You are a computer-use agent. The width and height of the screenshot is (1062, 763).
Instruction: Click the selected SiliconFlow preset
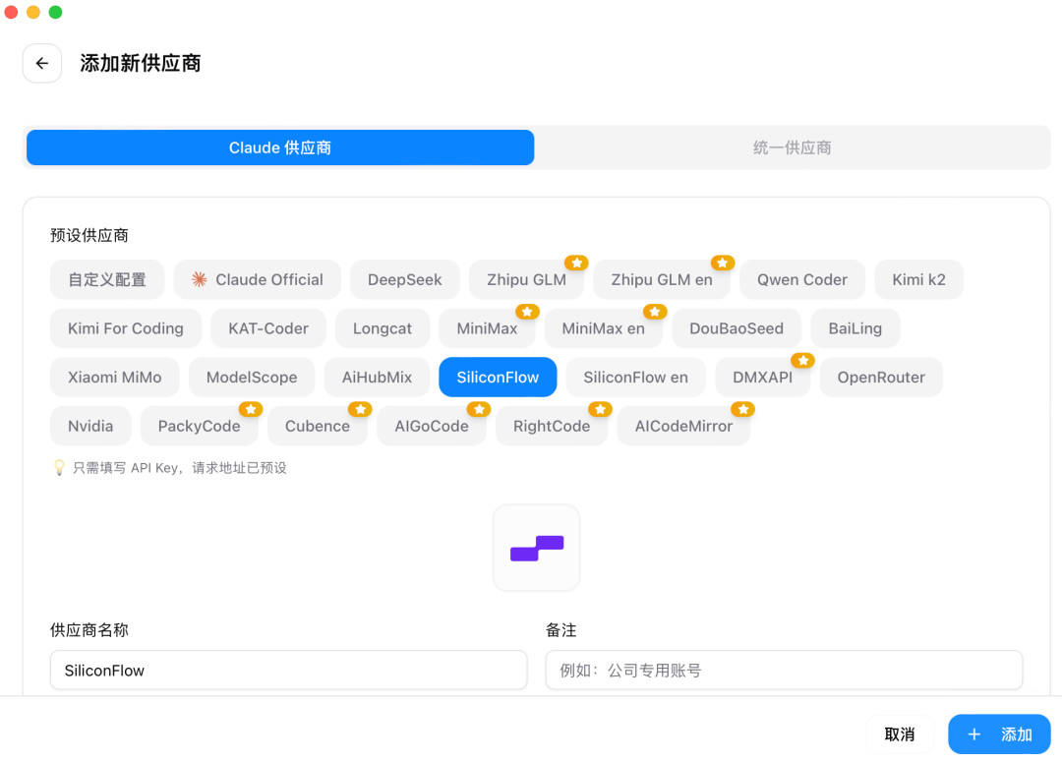(x=498, y=378)
